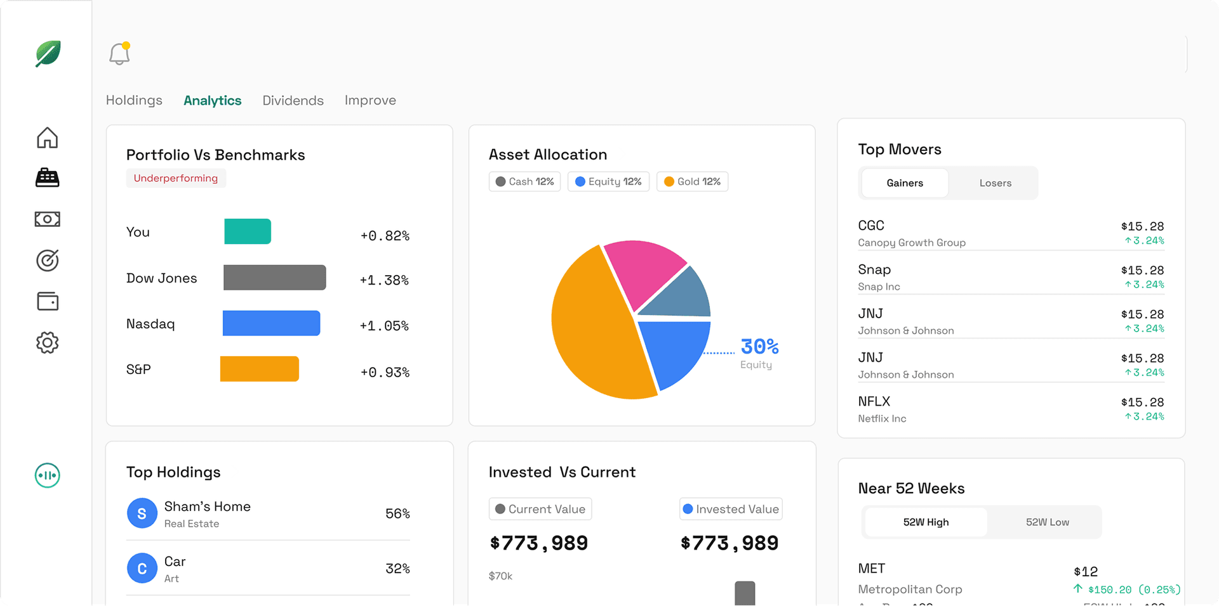Click the leaf app logo
The width and height of the screenshot is (1219, 606).
point(47,54)
